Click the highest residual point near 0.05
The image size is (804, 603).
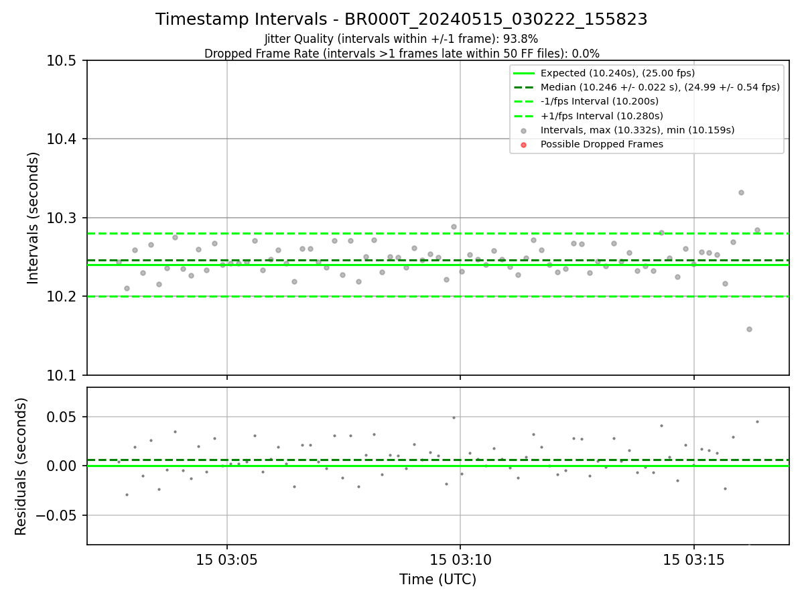point(454,417)
